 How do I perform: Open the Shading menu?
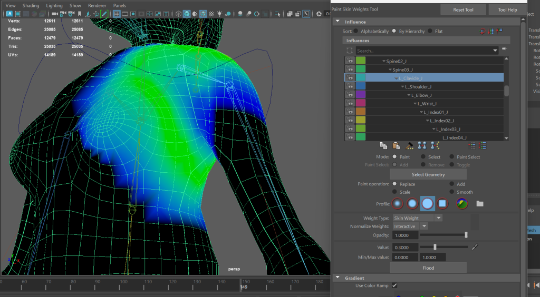(x=31, y=5)
